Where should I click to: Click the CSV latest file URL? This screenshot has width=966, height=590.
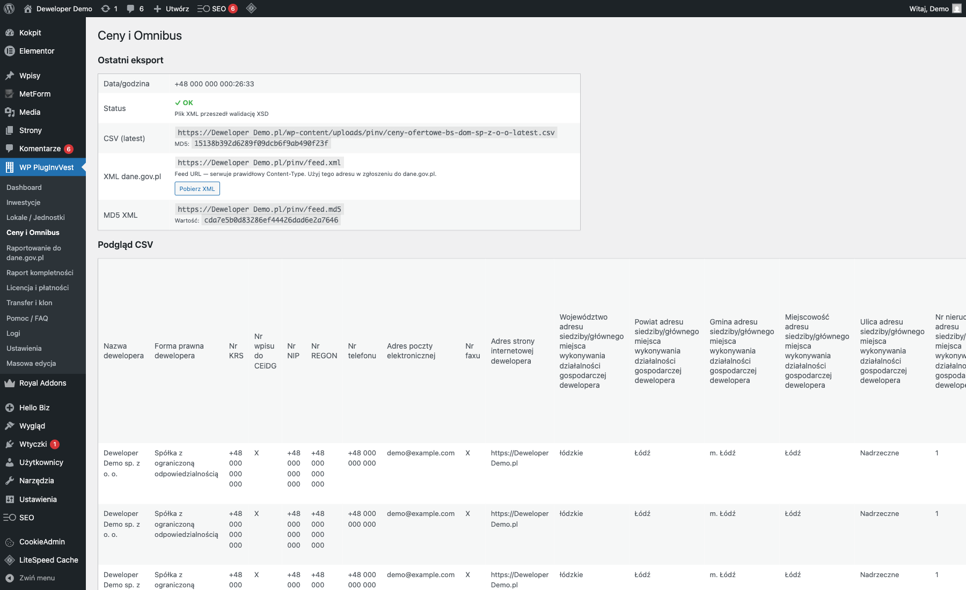click(x=365, y=132)
